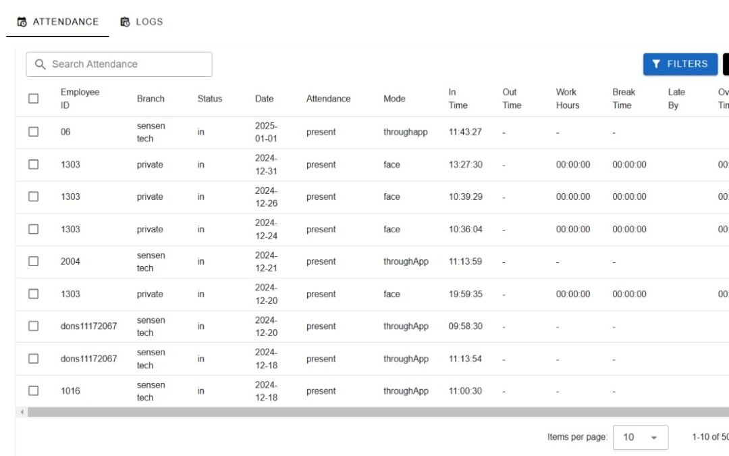Screen dimensions: 729x456
Task: Check the first dons11172067 attendance row
Action: pyautogui.click(x=33, y=326)
